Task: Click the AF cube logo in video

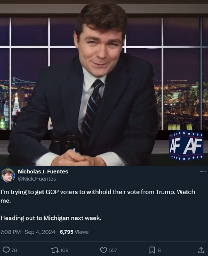Action: click(x=186, y=146)
